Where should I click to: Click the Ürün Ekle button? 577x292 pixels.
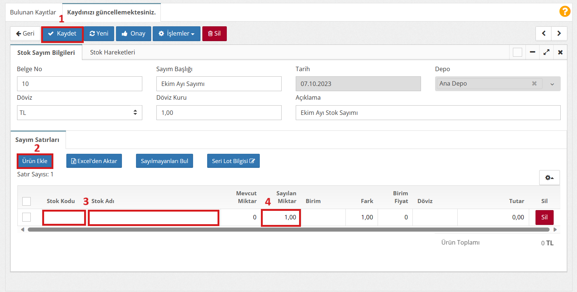coord(35,161)
